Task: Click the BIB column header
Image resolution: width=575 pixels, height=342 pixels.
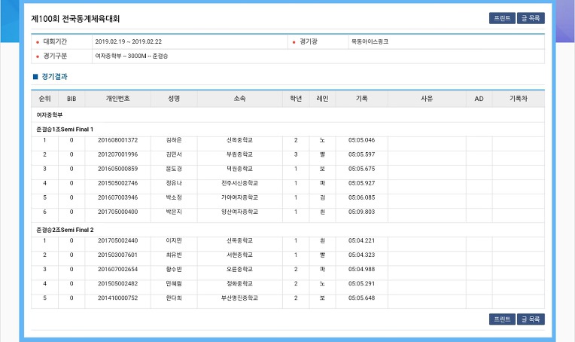Action: click(x=71, y=99)
